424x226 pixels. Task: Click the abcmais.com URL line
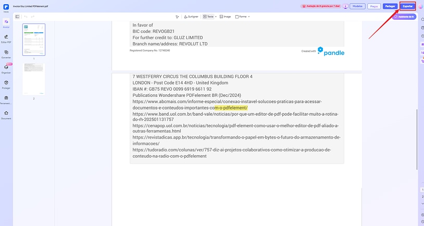pos(227,102)
